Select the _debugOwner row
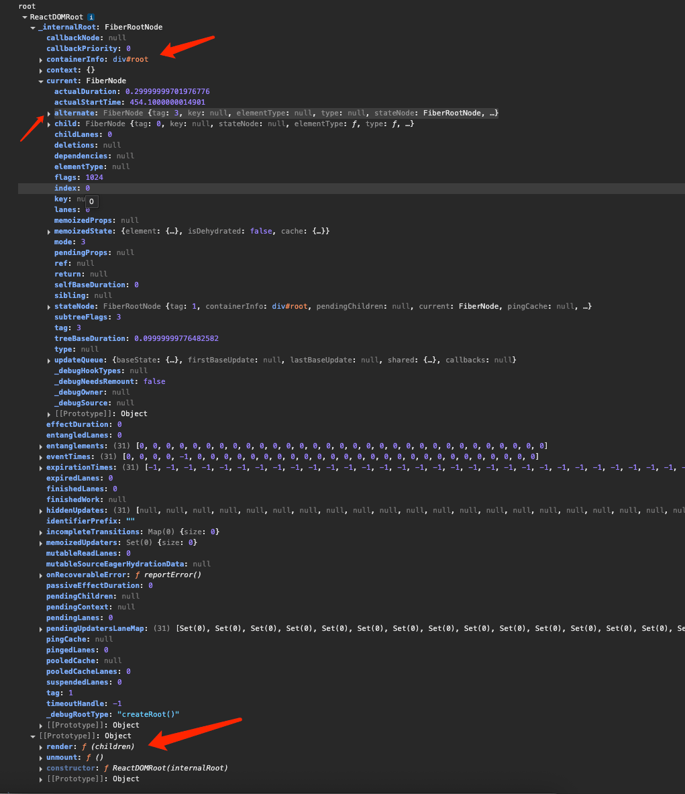 pos(92,393)
